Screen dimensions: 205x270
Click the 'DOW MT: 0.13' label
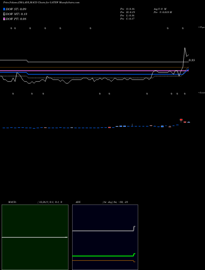click(x=16, y=14)
